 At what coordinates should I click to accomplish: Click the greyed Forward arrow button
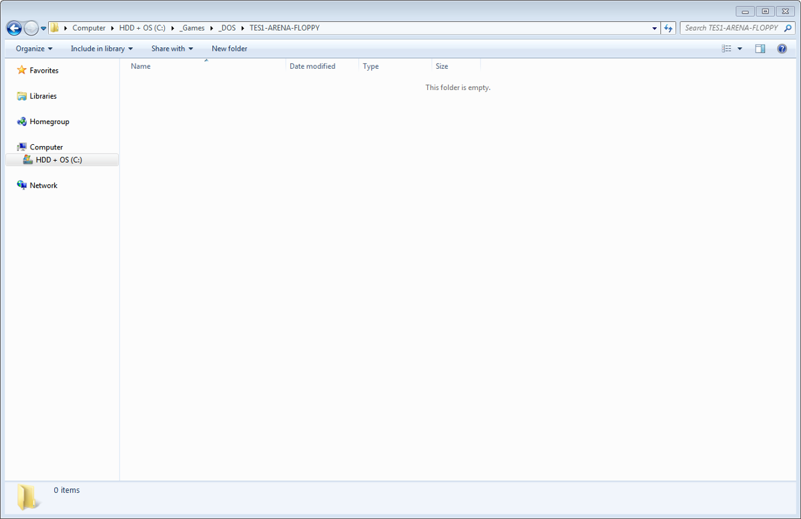(x=31, y=28)
